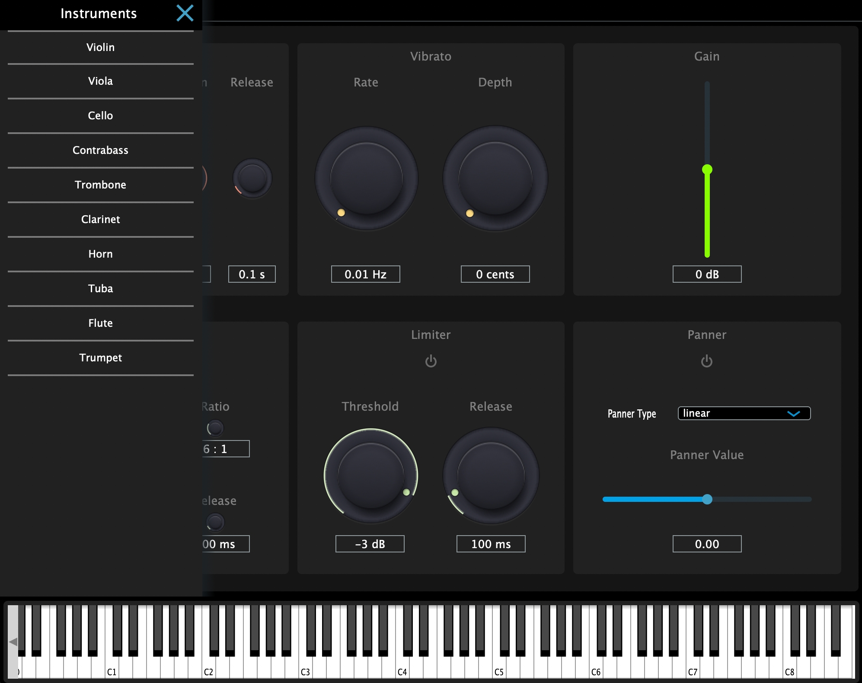Toggle the Panner power icon

pos(706,361)
